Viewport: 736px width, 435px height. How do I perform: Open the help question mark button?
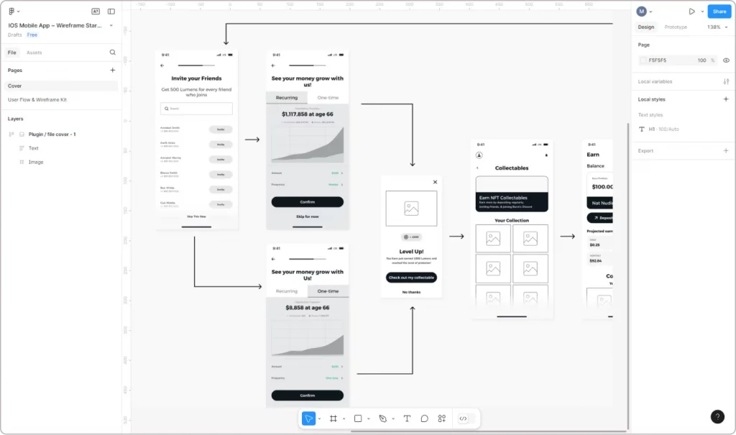(717, 417)
